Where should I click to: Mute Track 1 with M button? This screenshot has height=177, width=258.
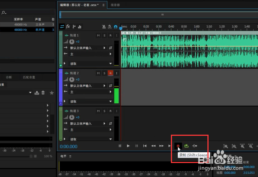(99, 35)
